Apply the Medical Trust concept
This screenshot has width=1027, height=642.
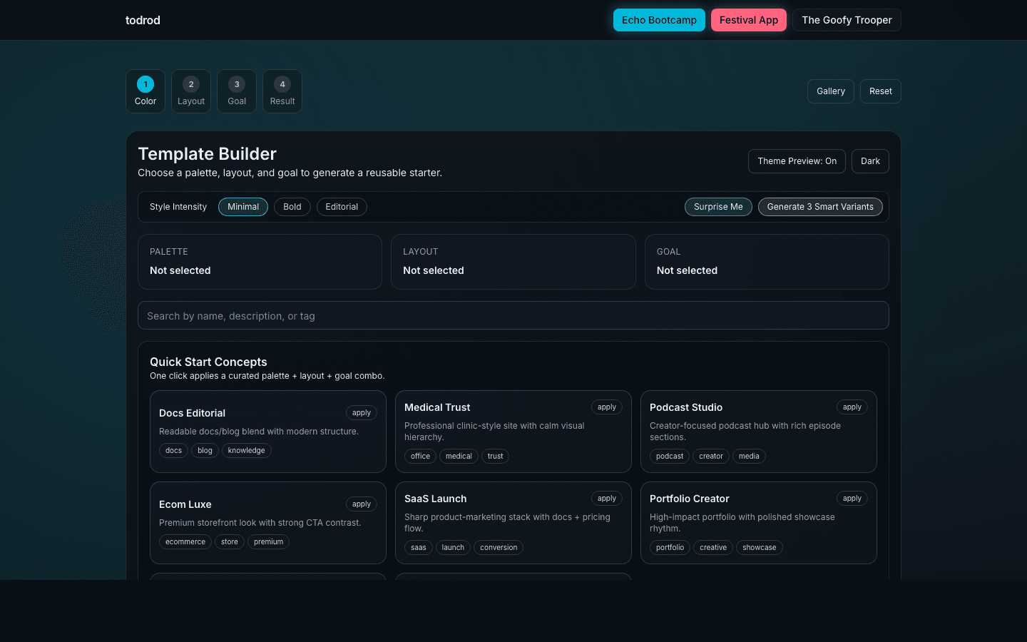607,407
